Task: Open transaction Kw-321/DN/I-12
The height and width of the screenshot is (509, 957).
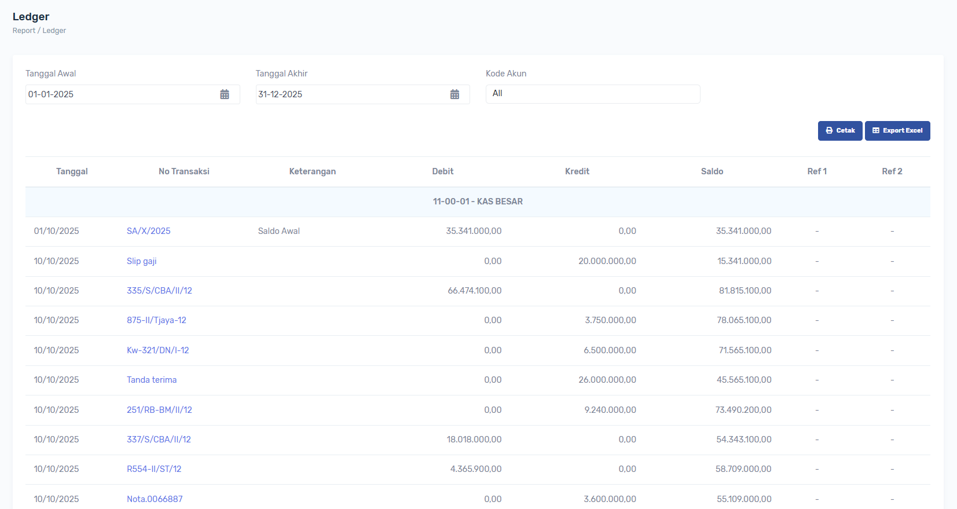Action: pos(157,350)
